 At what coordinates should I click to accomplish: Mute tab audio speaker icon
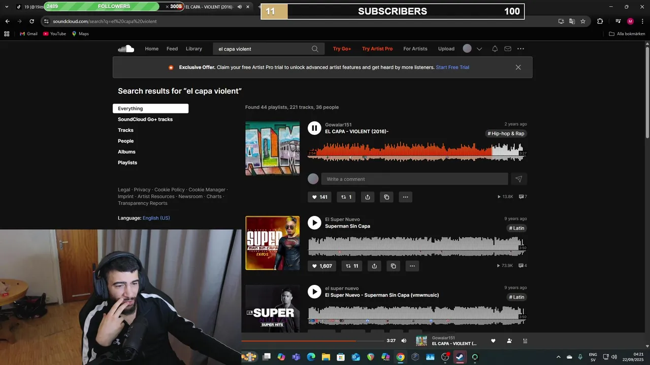pos(240,7)
